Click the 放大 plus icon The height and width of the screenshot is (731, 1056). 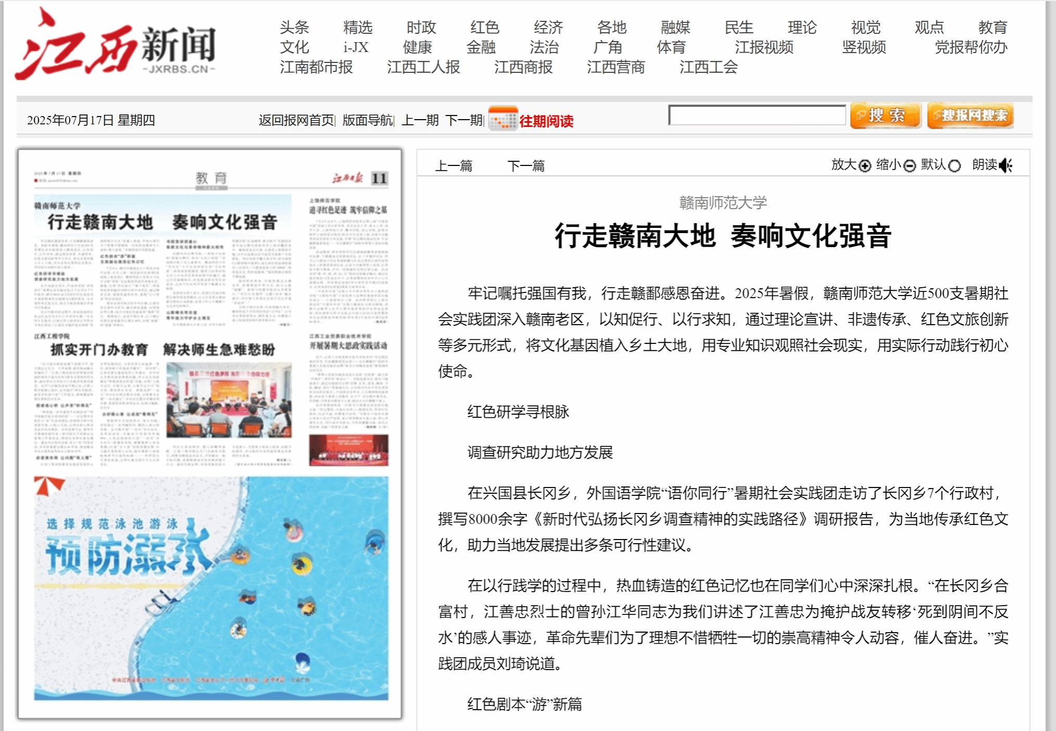pyautogui.click(x=865, y=166)
